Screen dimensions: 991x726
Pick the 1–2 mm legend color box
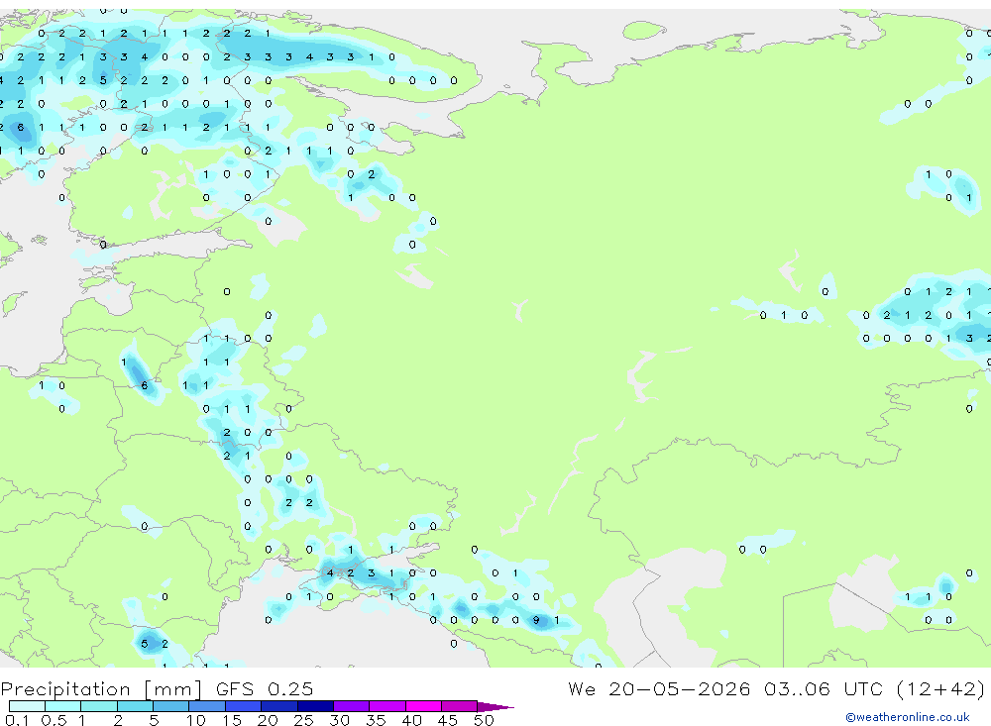(99, 706)
